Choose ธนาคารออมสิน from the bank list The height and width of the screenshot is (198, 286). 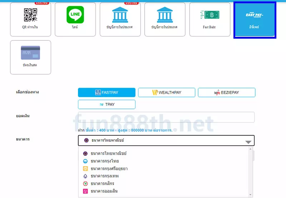(x=104, y=191)
